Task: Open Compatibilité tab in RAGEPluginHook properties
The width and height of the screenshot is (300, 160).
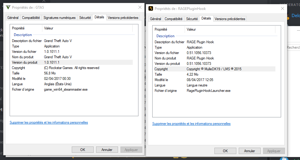Action: [174, 19]
